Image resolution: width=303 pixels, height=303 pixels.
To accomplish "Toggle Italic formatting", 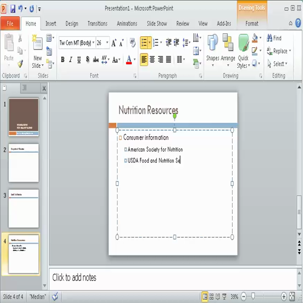I will coord(70,59).
